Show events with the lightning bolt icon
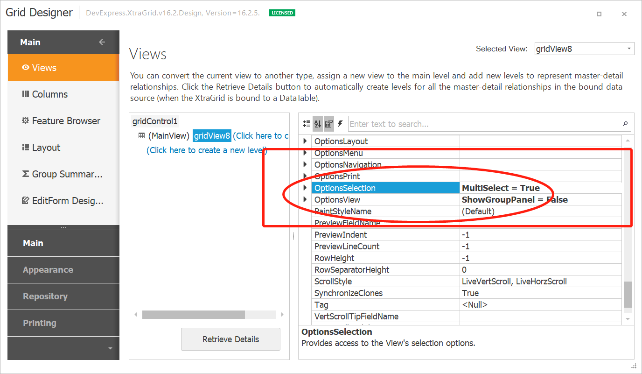642x374 pixels. click(340, 124)
